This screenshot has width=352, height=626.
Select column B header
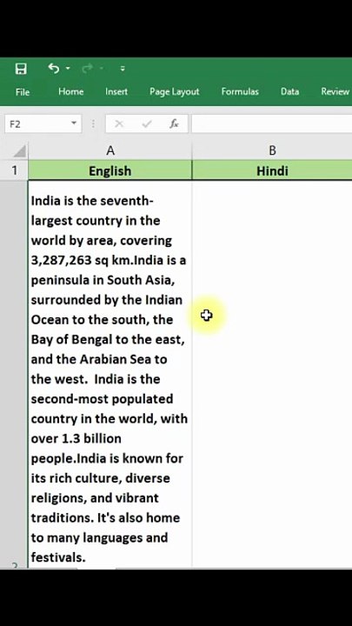(x=272, y=150)
